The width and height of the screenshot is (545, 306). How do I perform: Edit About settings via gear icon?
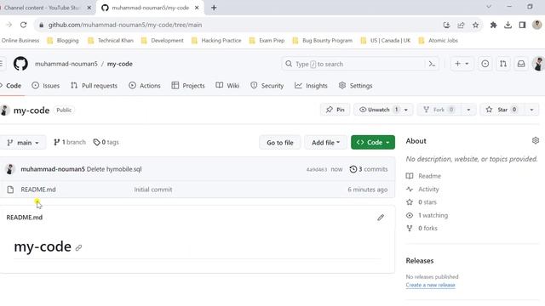click(536, 140)
